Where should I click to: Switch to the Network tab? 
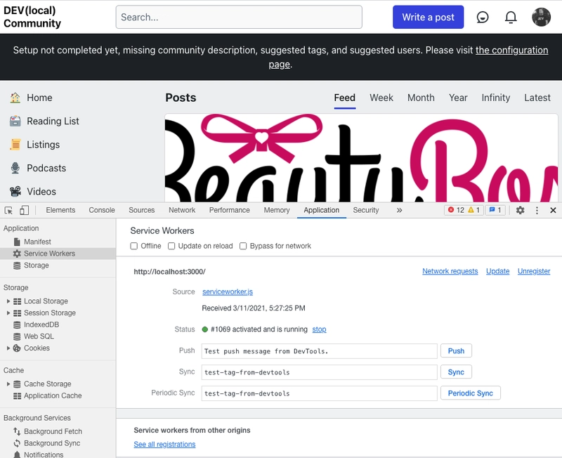point(182,210)
